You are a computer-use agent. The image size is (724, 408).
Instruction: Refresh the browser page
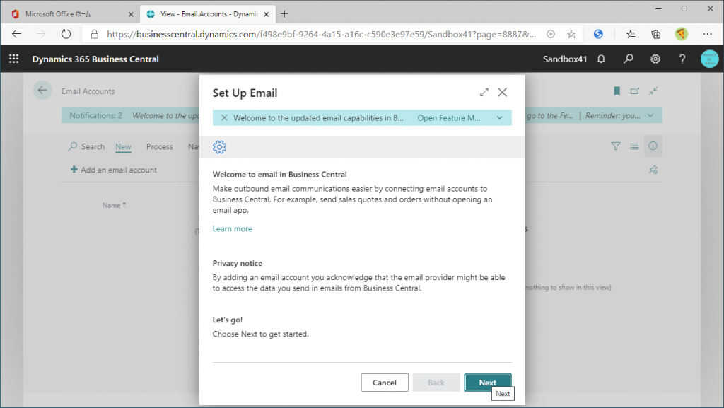click(66, 34)
